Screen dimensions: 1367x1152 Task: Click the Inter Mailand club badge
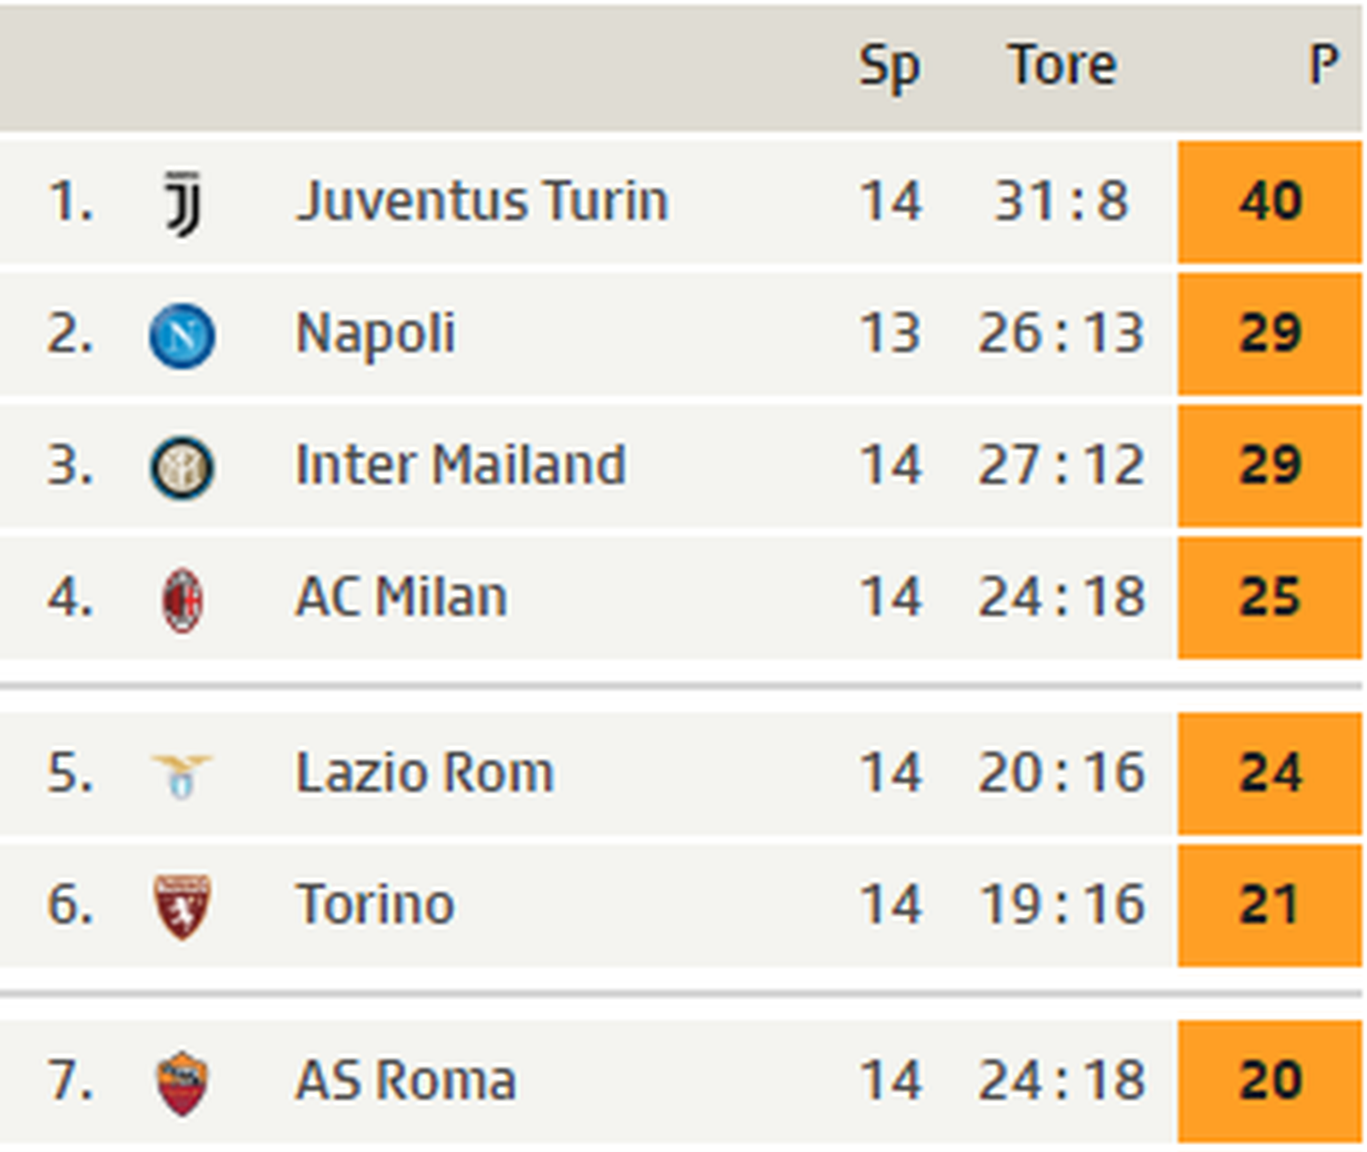coord(182,467)
